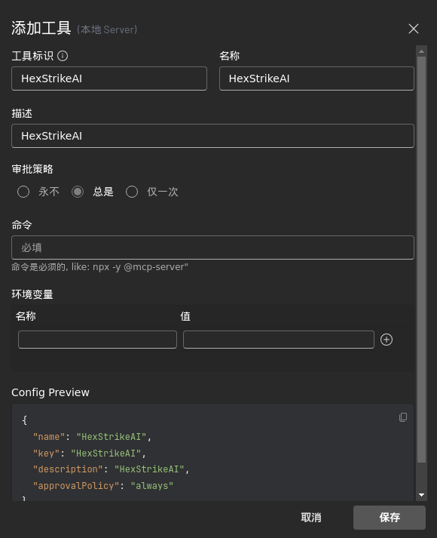Image resolution: width=437 pixels, height=538 pixels.
Task: Click the 描述 input field
Action: [212, 136]
